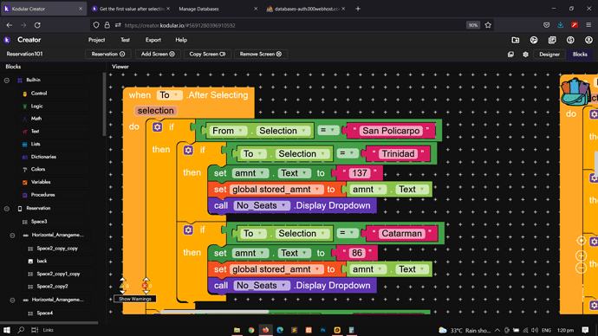Open the Math blocks drawer
This screenshot has width=598, height=336.
tap(36, 119)
